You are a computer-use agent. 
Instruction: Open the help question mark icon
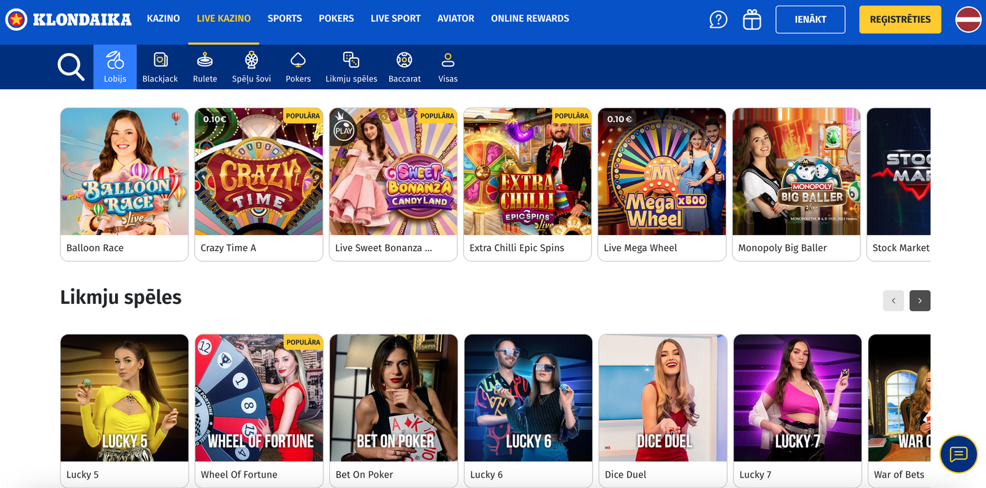coord(718,20)
